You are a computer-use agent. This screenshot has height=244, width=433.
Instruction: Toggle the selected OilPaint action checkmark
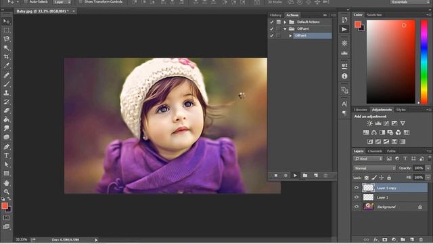pos(272,36)
